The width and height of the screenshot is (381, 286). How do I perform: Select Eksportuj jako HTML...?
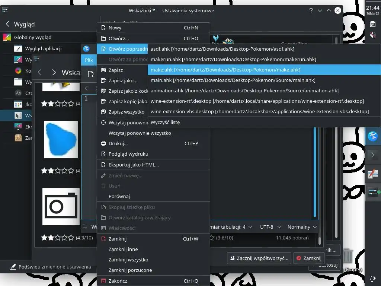153,165
